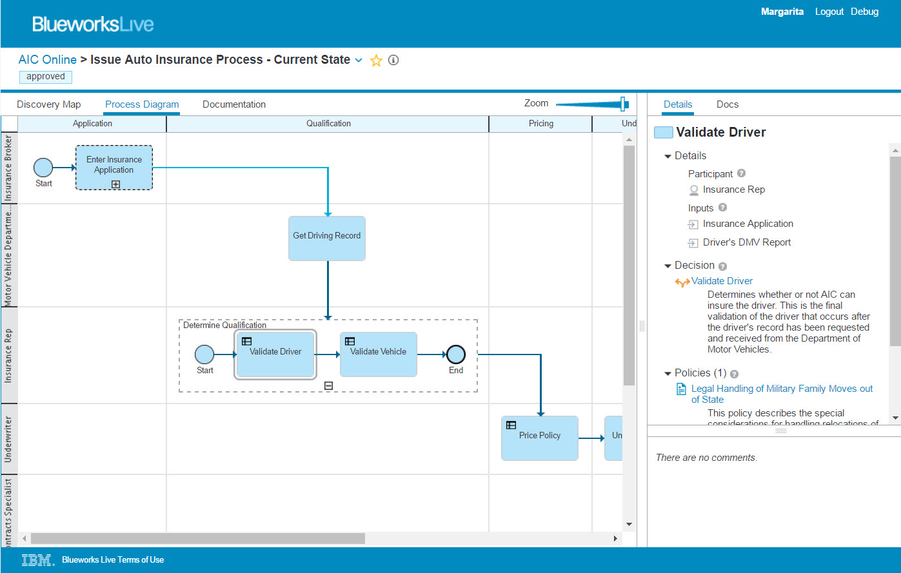Click the Margarita user name
Screen dimensions: 901x573
click(x=782, y=12)
